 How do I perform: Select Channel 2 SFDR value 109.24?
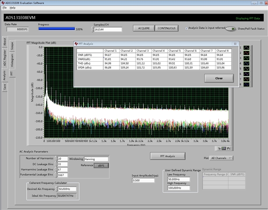coord(127,68)
